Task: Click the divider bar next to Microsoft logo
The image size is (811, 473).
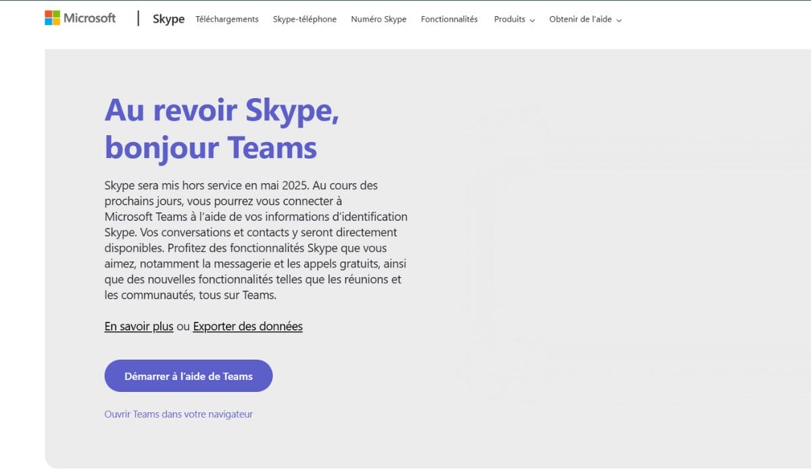Action: 137,18
